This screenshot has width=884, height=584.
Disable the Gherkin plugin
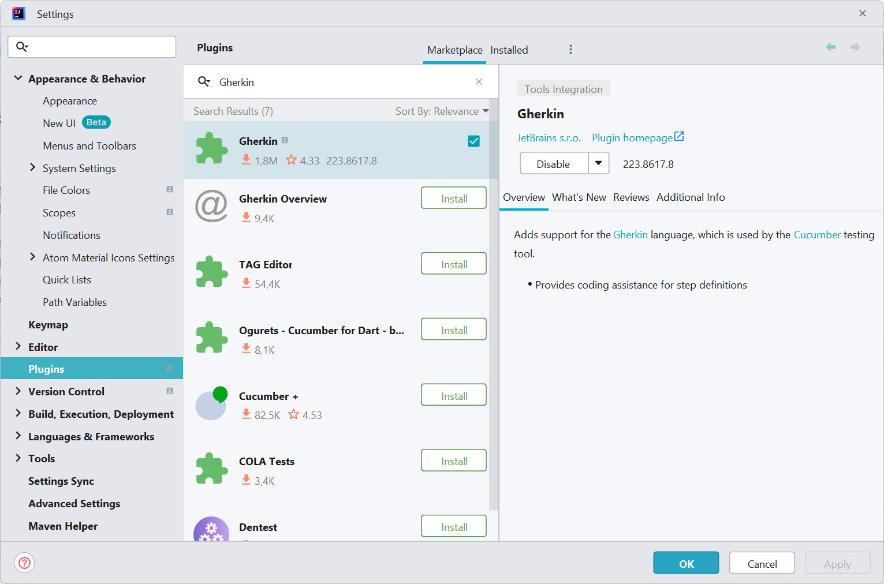(554, 163)
